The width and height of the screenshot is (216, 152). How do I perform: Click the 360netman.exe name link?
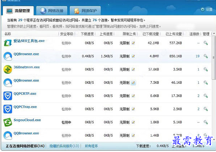coord(27,67)
